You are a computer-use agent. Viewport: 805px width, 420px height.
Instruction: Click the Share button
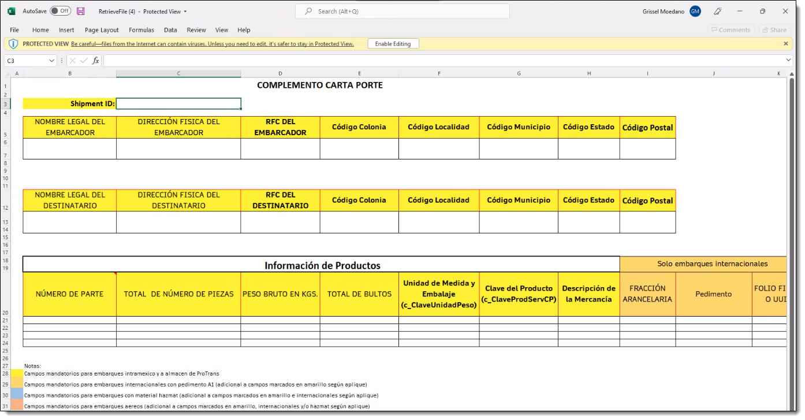point(773,30)
